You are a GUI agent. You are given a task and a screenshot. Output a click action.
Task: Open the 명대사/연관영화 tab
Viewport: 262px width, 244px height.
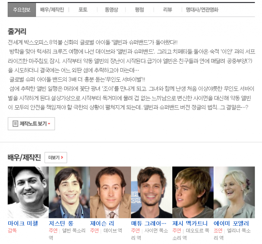[202, 10]
